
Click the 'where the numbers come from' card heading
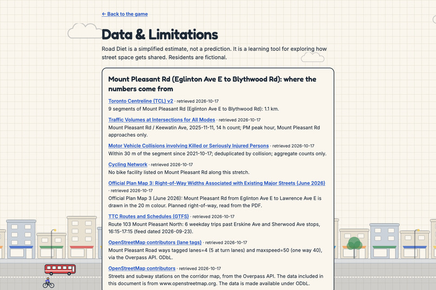pos(212,84)
